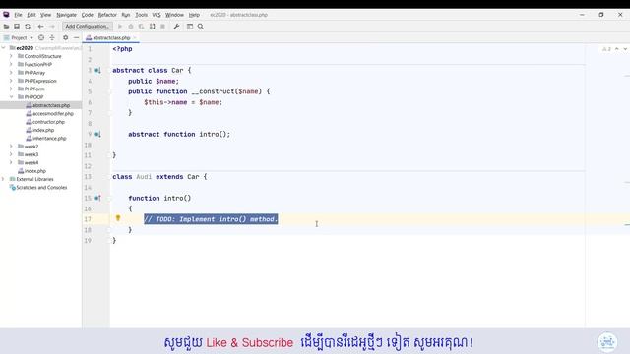This screenshot has width=630, height=354.
Task: Expand the FunctionPHP folder
Action: 11,64
